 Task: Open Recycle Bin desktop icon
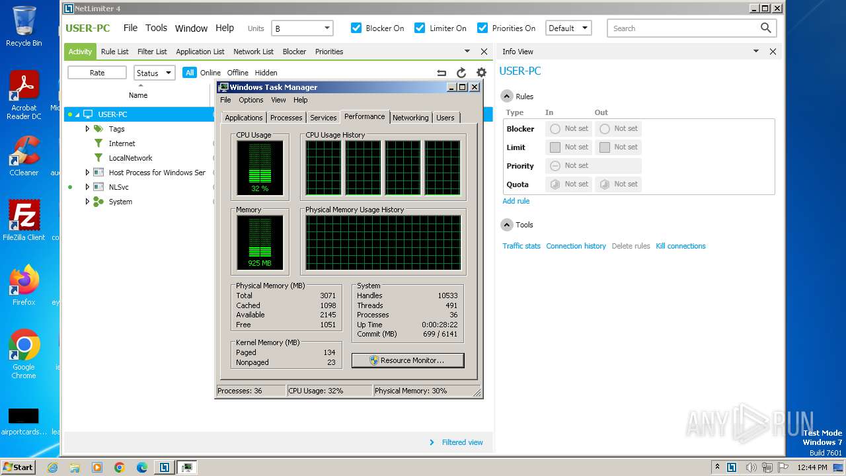point(24,26)
